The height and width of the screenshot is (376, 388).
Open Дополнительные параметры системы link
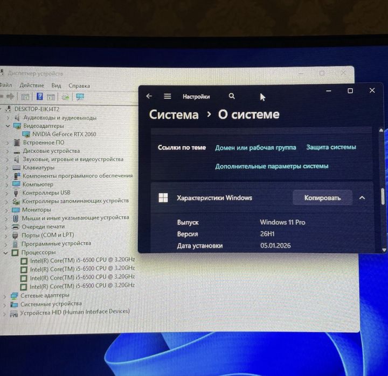click(272, 166)
